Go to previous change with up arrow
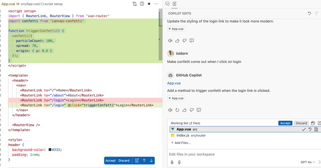 tap(144, 160)
